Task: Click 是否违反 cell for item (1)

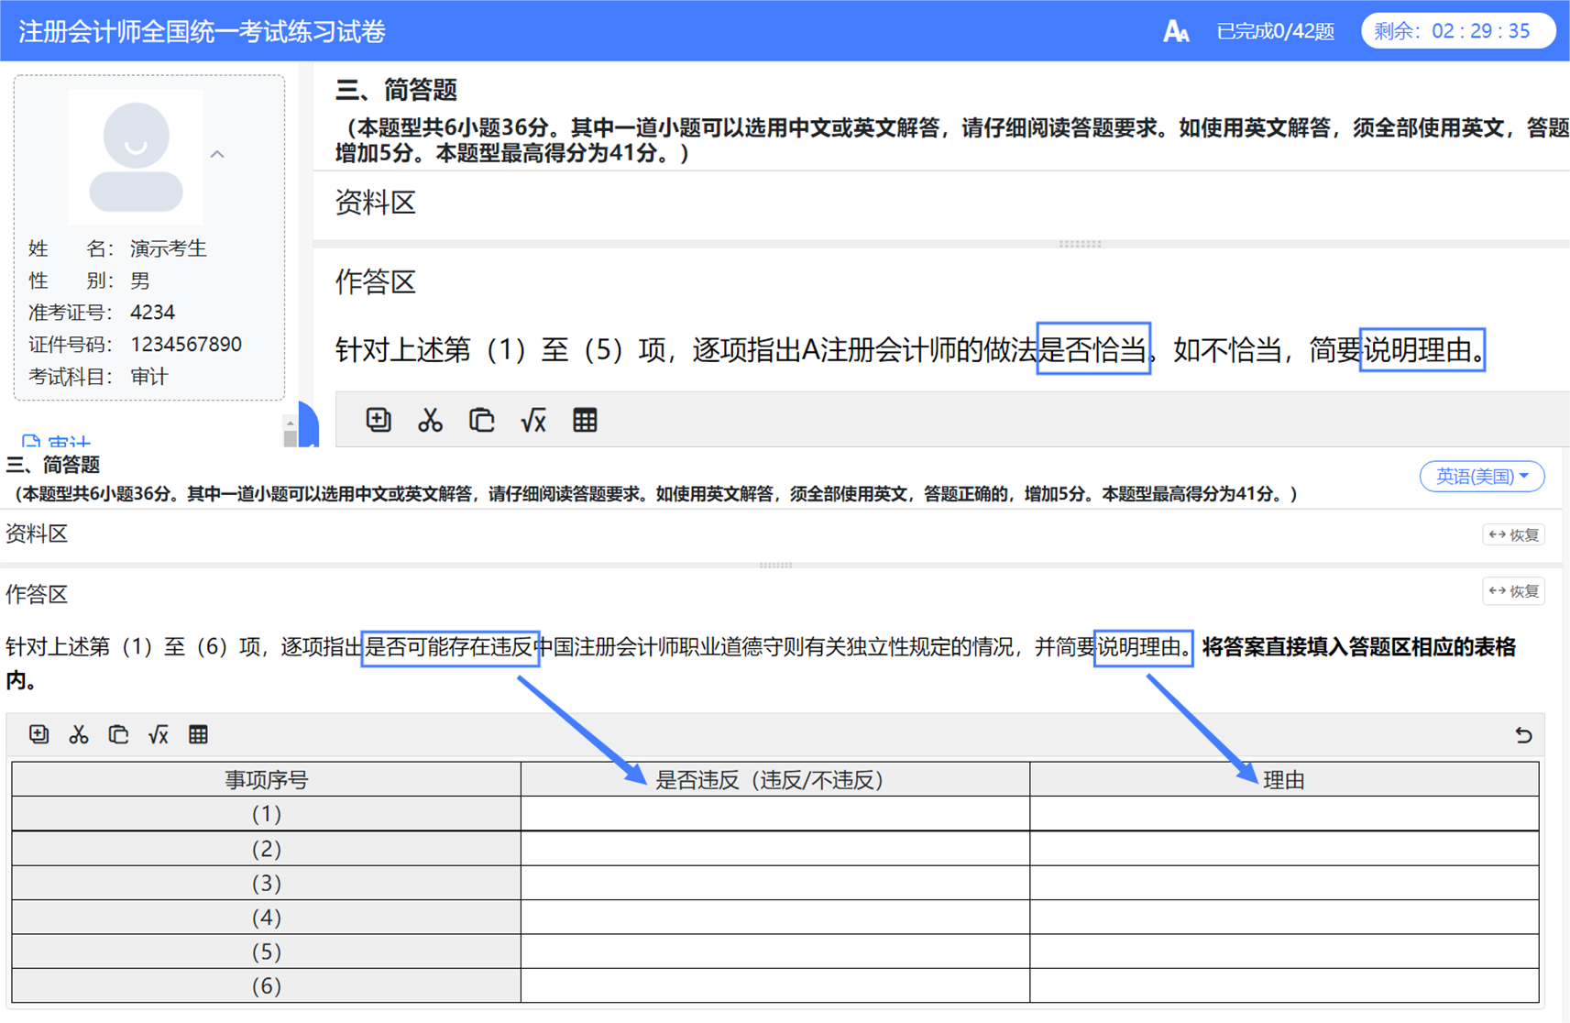Action: tap(774, 814)
